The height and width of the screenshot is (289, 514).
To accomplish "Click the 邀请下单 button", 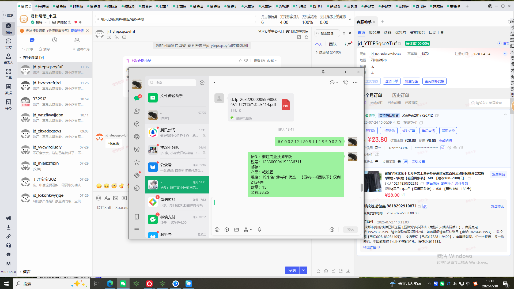I will click(x=392, y=81).
